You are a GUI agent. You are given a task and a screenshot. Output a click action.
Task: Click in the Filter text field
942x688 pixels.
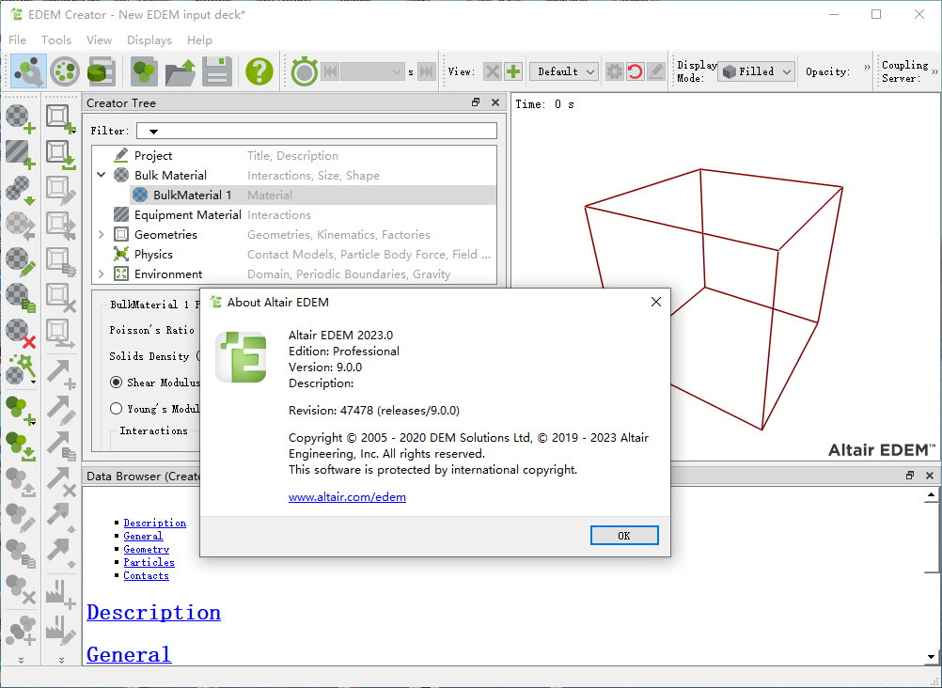click(317, 131)
